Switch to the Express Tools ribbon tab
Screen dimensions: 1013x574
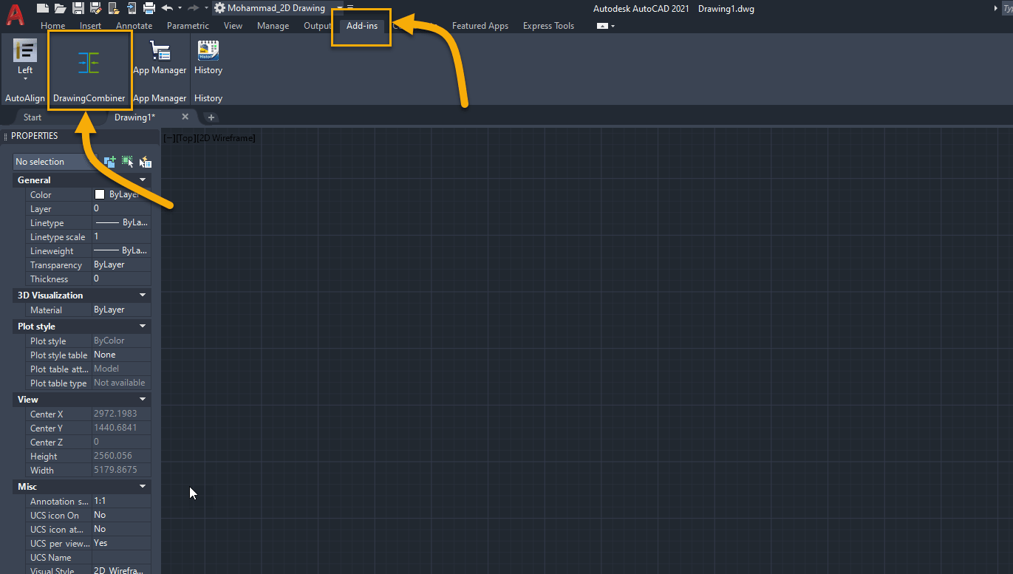(x=548, y=26)
